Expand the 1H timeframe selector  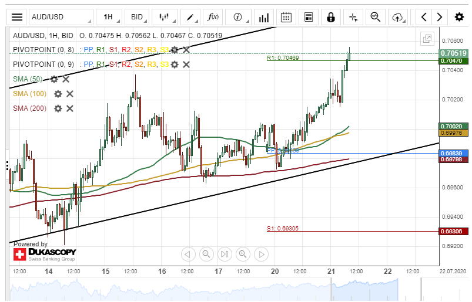(x=109, y=17)
